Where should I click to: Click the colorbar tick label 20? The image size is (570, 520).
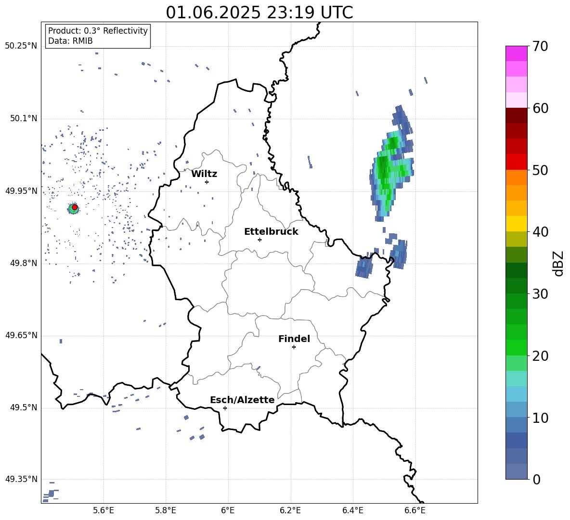(x=540, y=356)
